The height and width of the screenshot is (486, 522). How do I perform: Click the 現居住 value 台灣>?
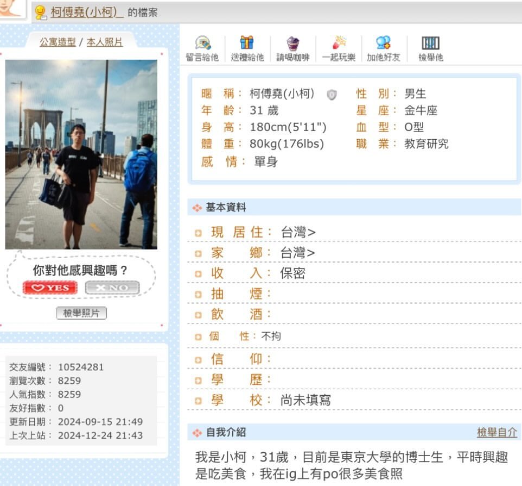298,232
